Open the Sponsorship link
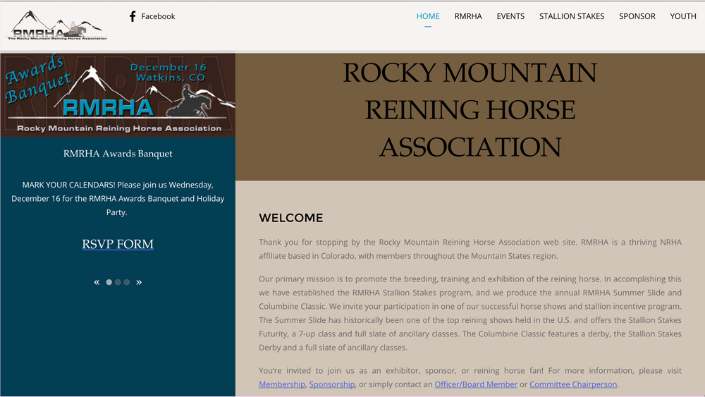The width and height of the screenshot is (705, 397). click(332, 384)
